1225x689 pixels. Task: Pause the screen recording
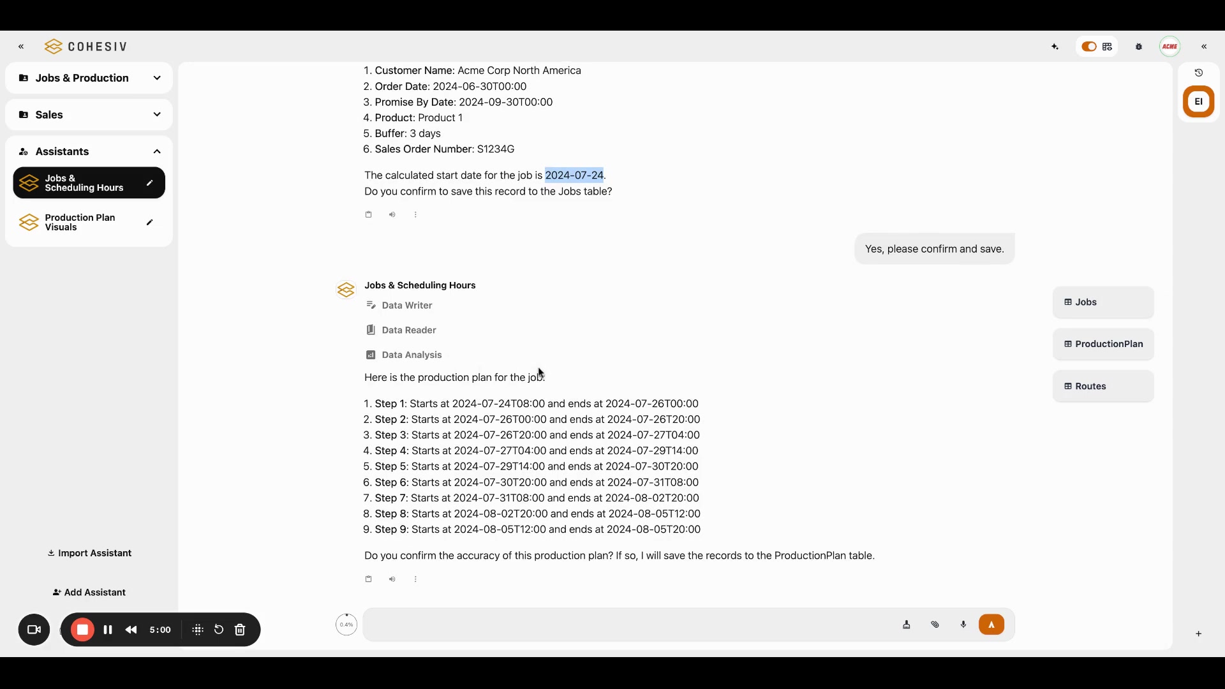click(108, 630)
